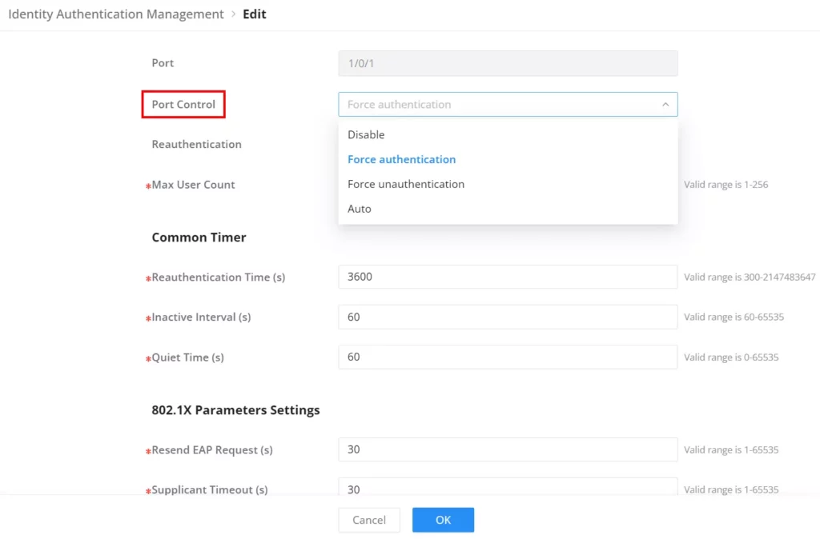Click the Quiet Time (s) label
The image size is (820, 539).
tap(187, 357)
